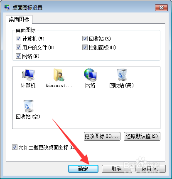Confirm with the 确定 button
The image size is (172, 179).
(83, 169)
